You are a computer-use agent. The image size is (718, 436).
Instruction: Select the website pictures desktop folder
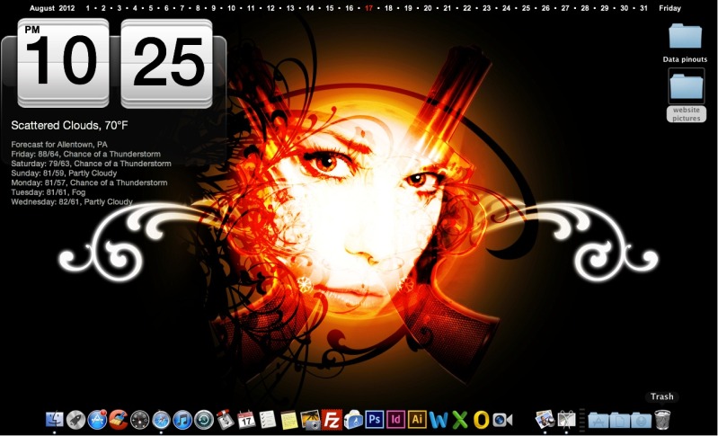[x=687, y=86]
